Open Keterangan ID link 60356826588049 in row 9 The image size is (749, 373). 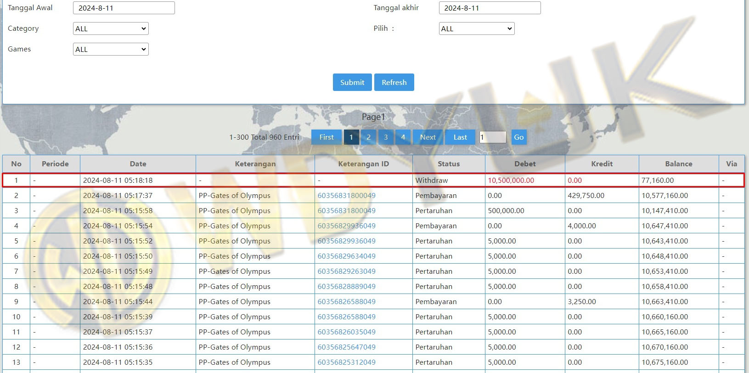tap(346, 301)
